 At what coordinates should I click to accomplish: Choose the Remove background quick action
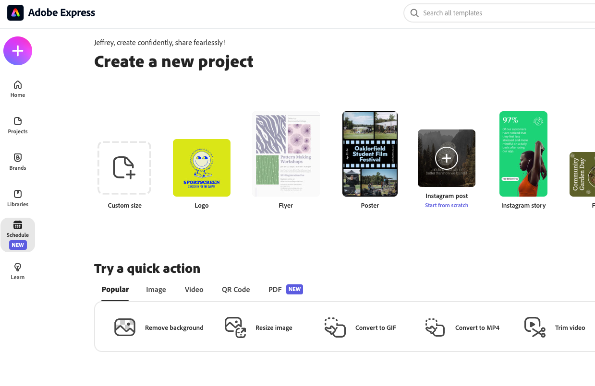[159, 328]
